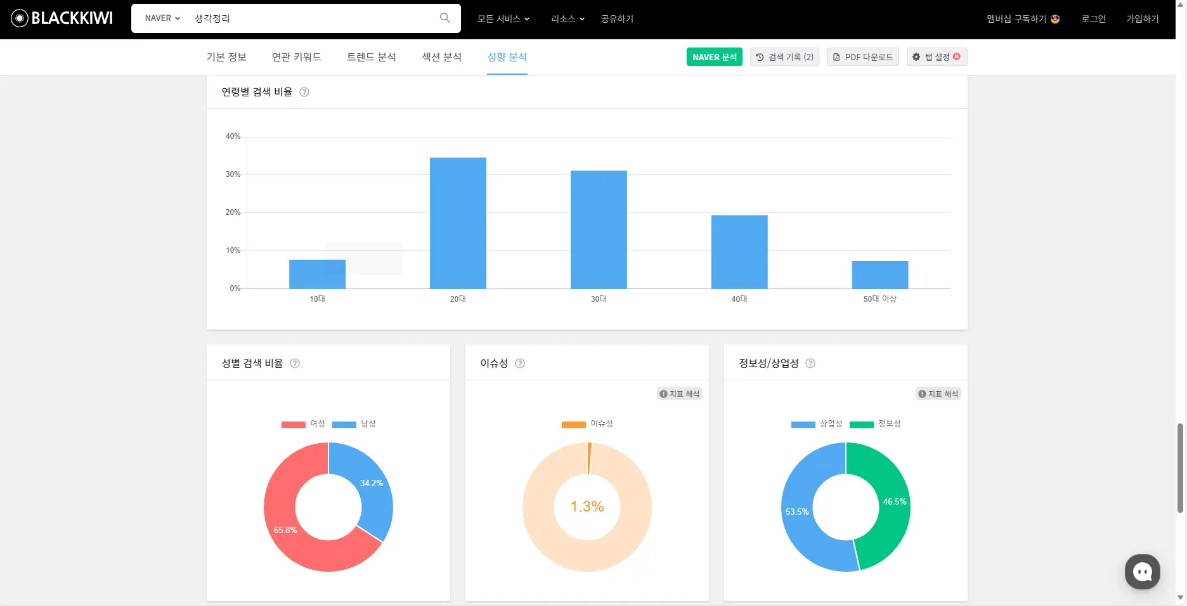
Task: Click the search magnifier icon
Action: [x=445, y=18]
